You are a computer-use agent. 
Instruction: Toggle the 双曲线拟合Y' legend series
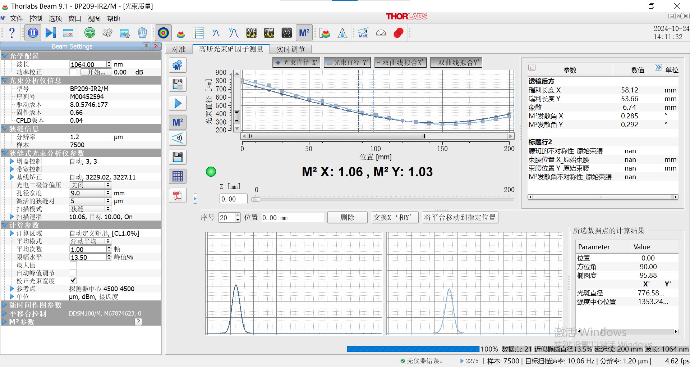(x=456, y=63)
